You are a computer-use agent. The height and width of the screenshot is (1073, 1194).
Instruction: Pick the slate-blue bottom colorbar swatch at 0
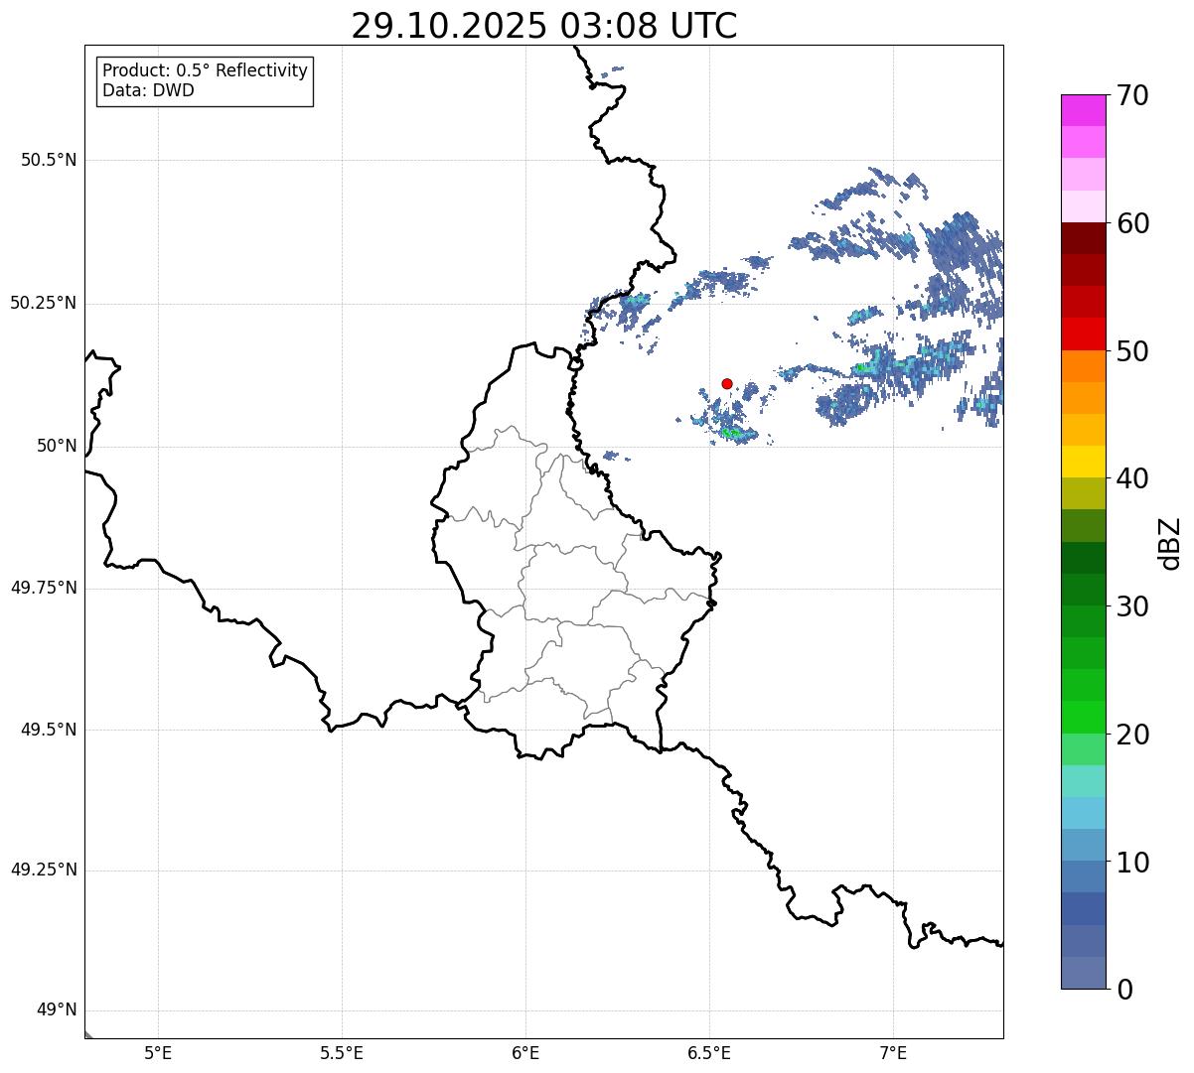click(1083, 973)
